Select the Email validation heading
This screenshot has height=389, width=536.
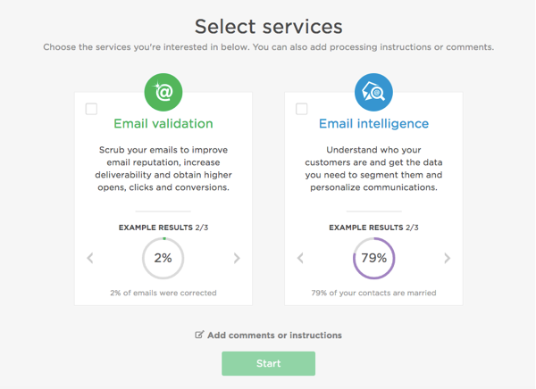(x=163, y=124)
